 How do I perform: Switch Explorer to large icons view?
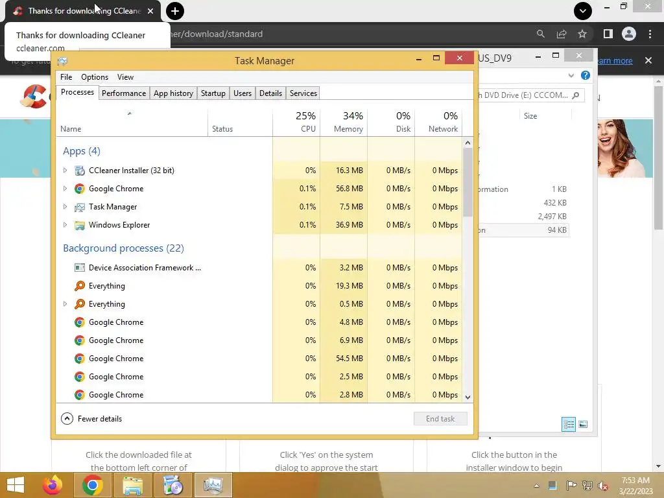(583, 424)
